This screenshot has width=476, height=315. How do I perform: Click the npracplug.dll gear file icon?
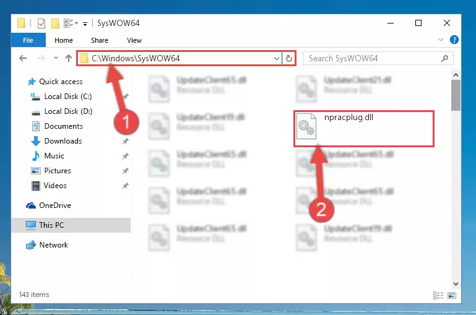[306, 126]
